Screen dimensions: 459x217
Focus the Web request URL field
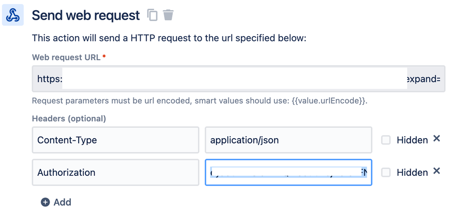[x=238, y=78]
